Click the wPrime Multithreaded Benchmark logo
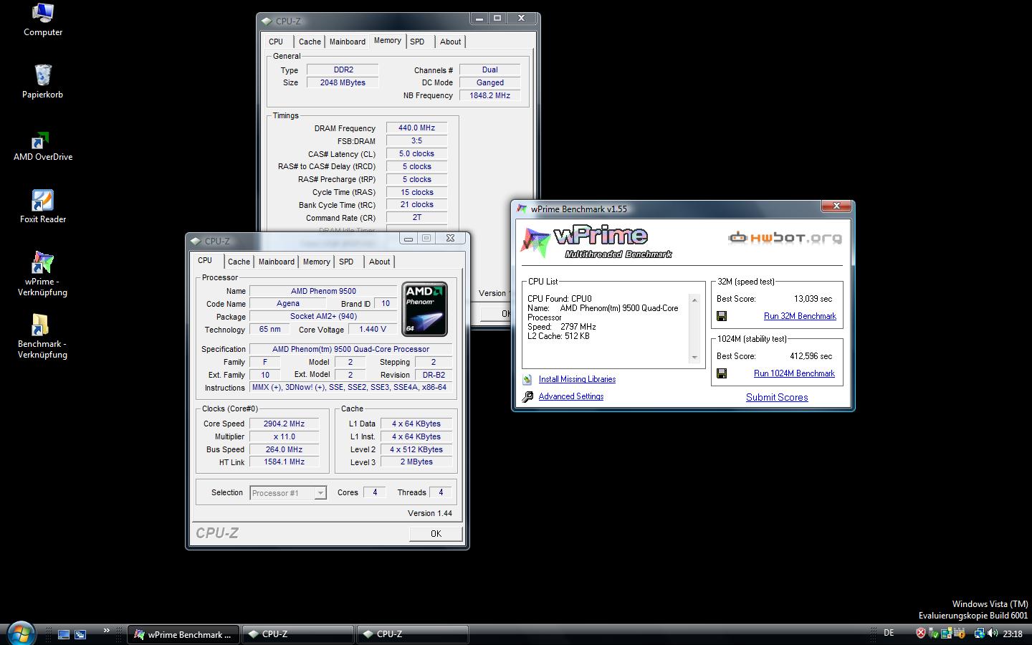Viewport: 1032px width, 645px height. pos(596,242)
